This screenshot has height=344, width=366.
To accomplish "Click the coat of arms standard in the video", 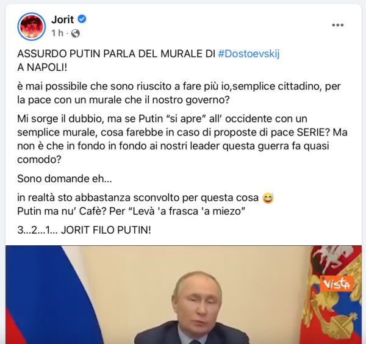I will click(x=331, y=295).
